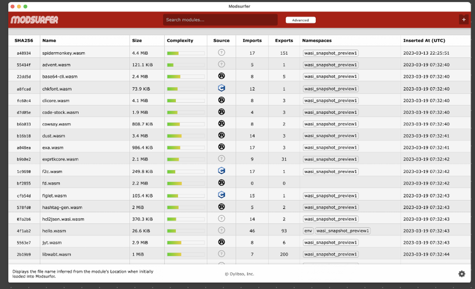Sort by the Imports column header

click(x=252, y=40)
